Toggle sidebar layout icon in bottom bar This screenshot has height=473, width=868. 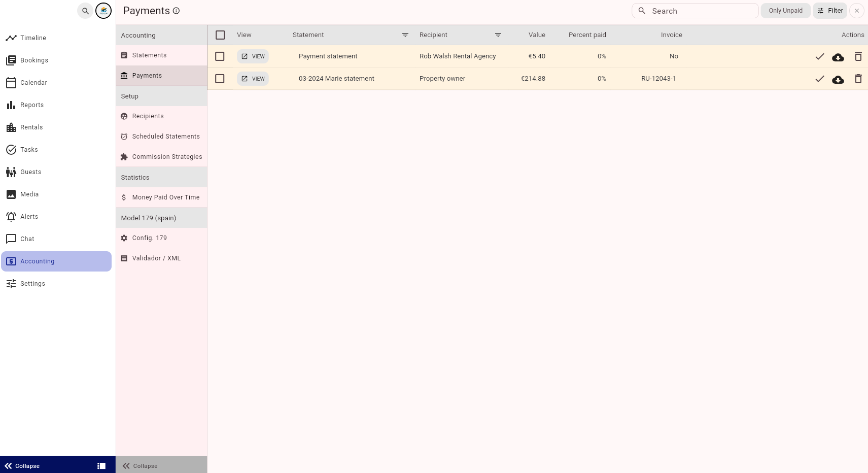point(101,466)
